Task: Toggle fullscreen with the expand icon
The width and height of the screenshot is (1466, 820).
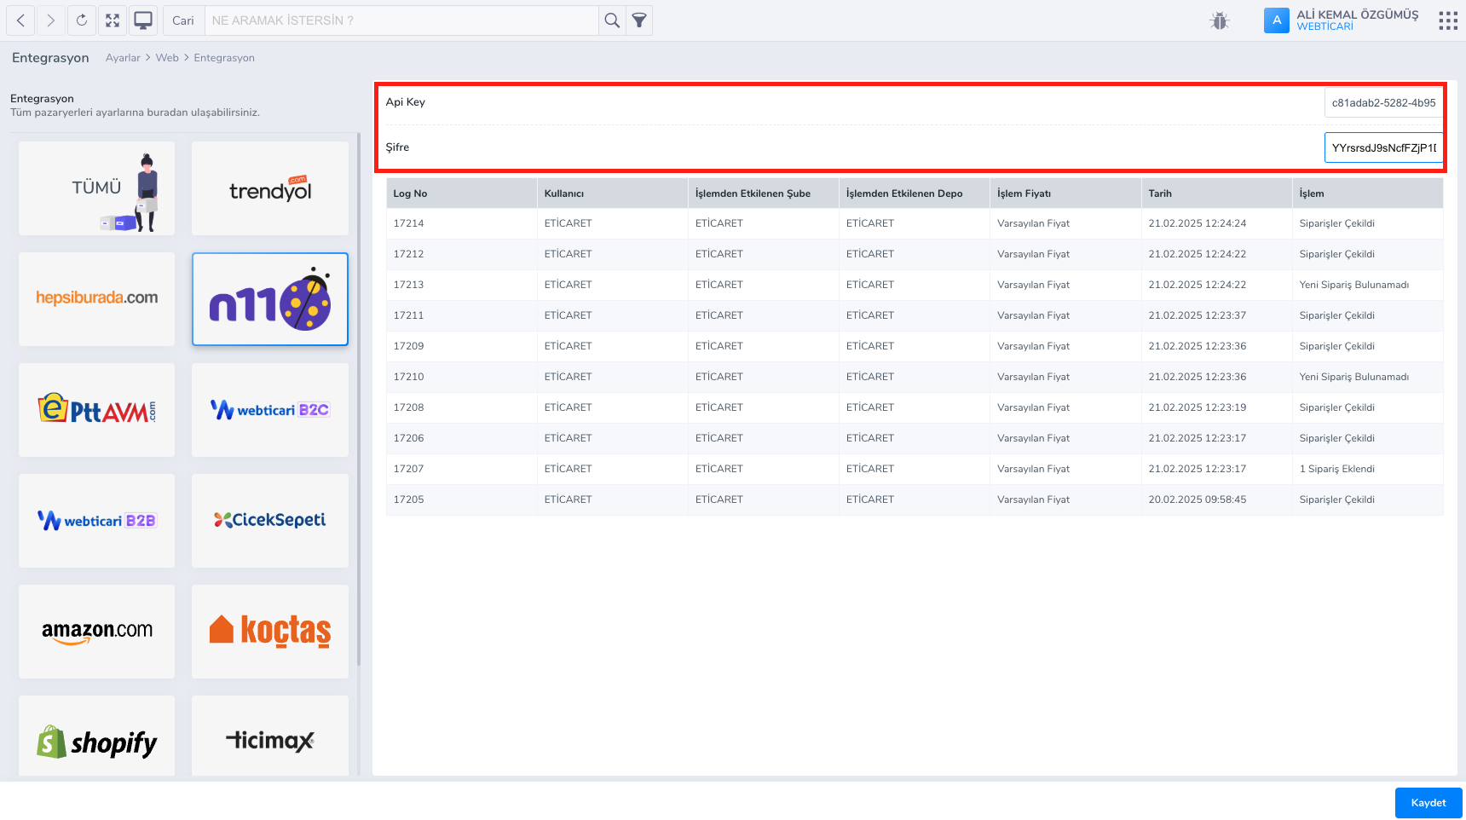Action: pos(113,20)
